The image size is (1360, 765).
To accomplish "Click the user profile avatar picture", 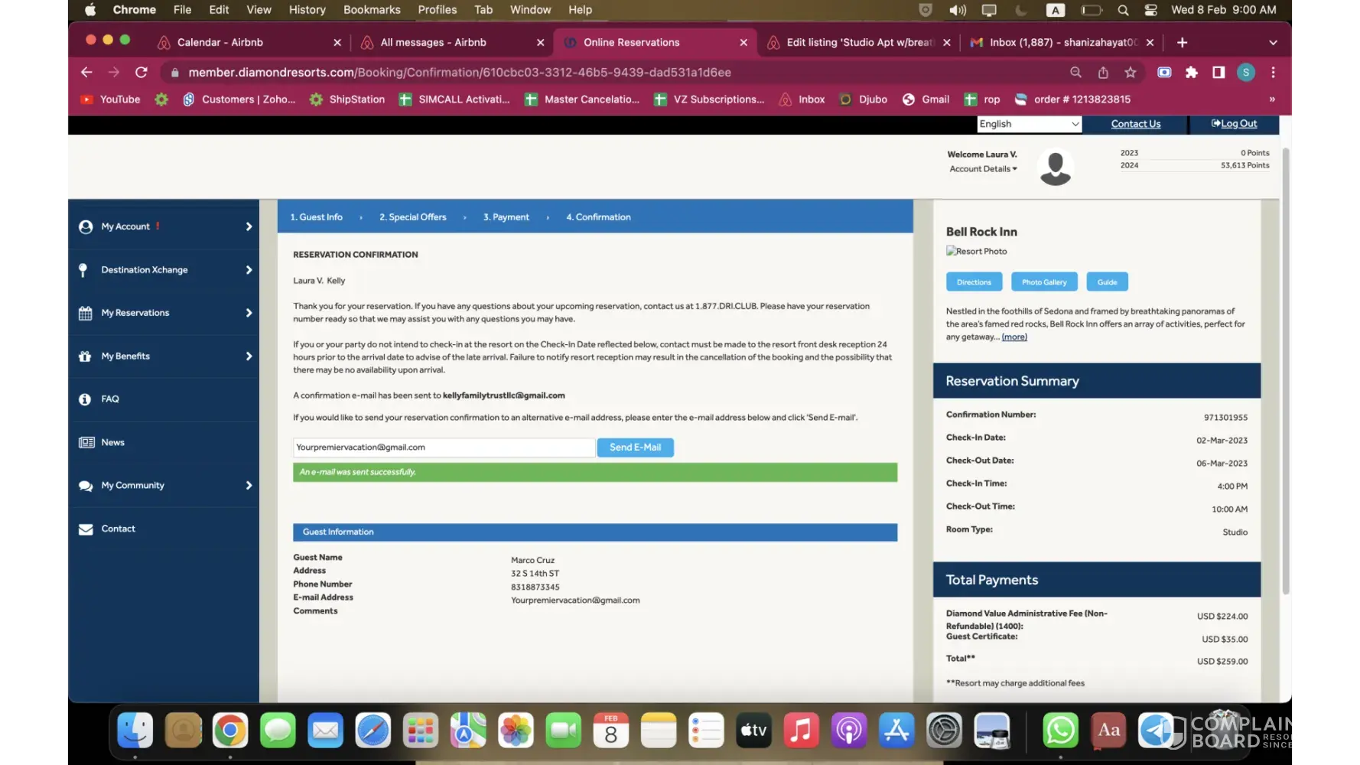I will click(x=1056, y=167).
